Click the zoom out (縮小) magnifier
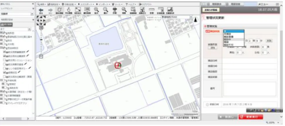This screenshot has width=285, height=126. pyautogui.click(x=106, y=11)
